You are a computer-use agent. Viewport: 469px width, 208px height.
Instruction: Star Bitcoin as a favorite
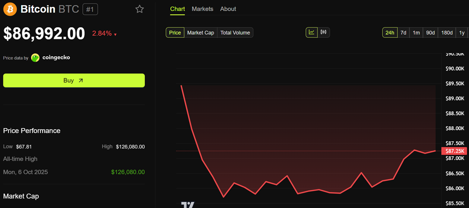click(x=139, y=9)
